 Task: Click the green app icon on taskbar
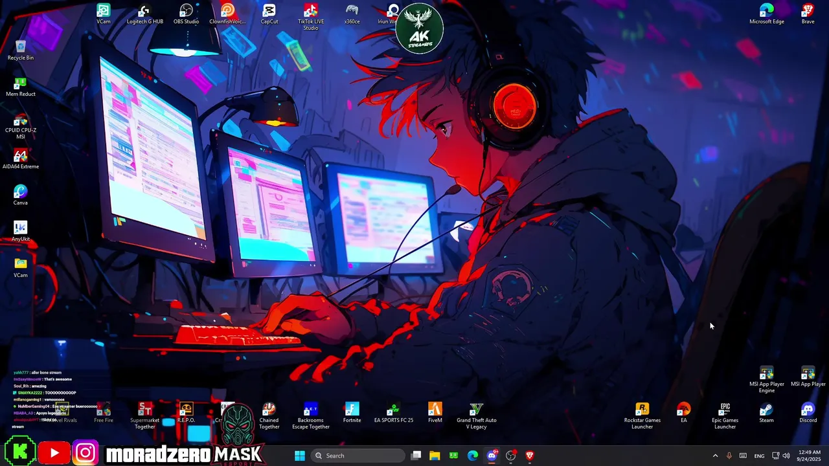pyautogui.click(x=453, y=456)
